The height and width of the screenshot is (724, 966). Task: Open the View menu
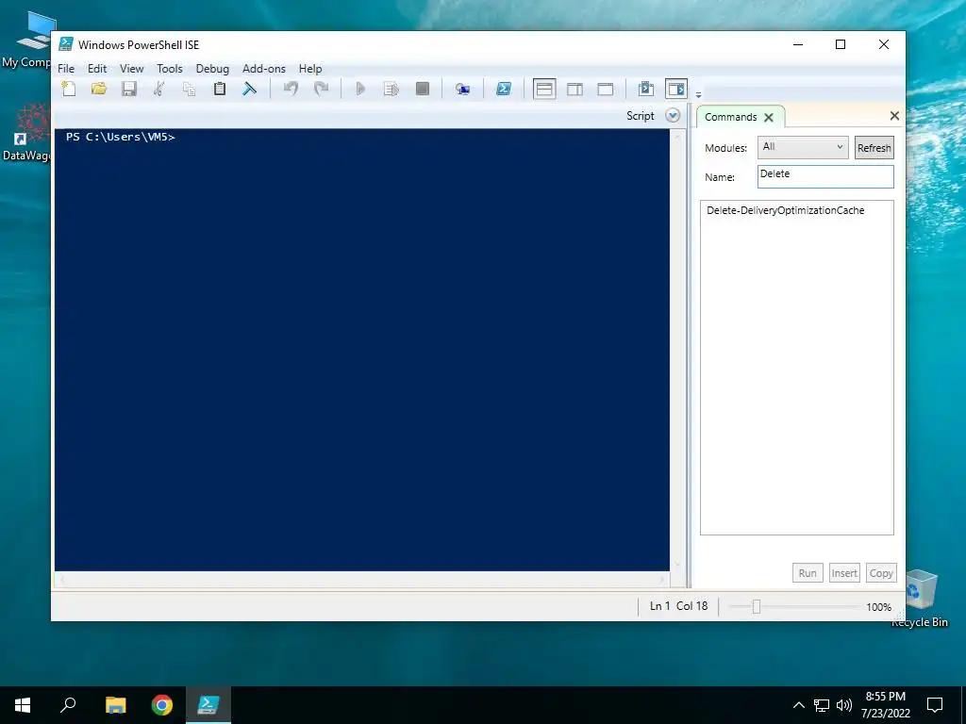[x=131, y=69]
